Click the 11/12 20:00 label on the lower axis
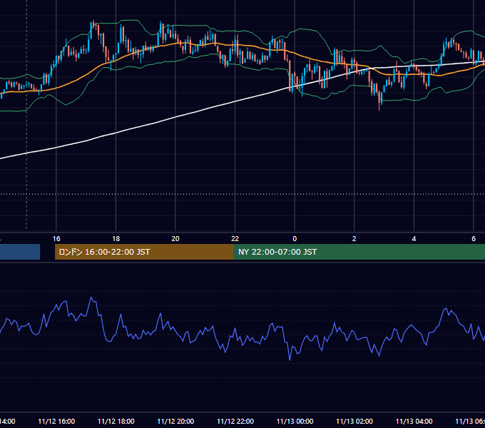485x428 pixels. (x=175, y=422)
